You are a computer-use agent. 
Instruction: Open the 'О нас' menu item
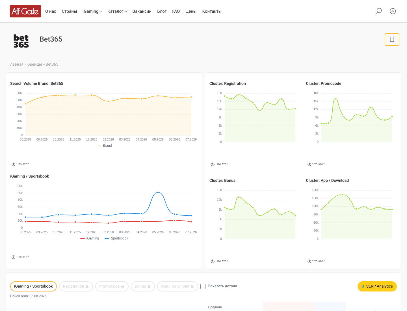tap(51, 11)
